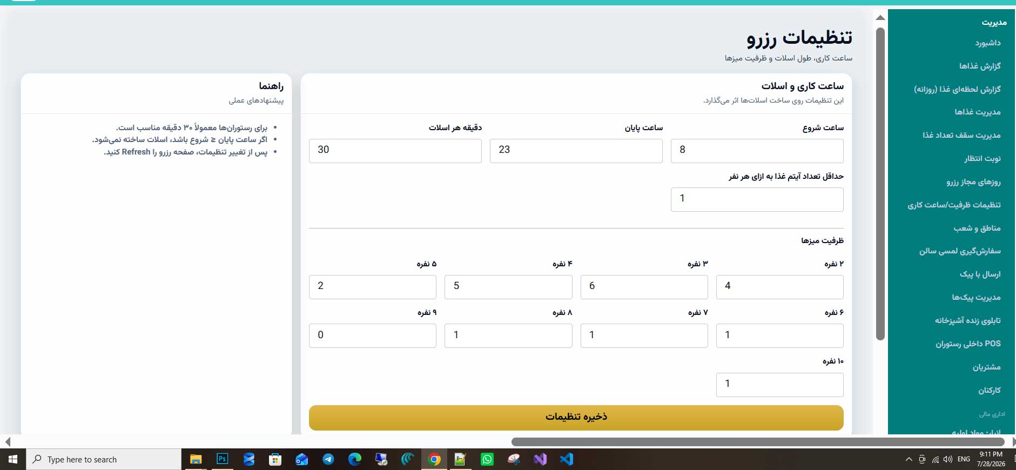
Task: Open the blue striped app next to Photoshop
Action: pos(248,459)
